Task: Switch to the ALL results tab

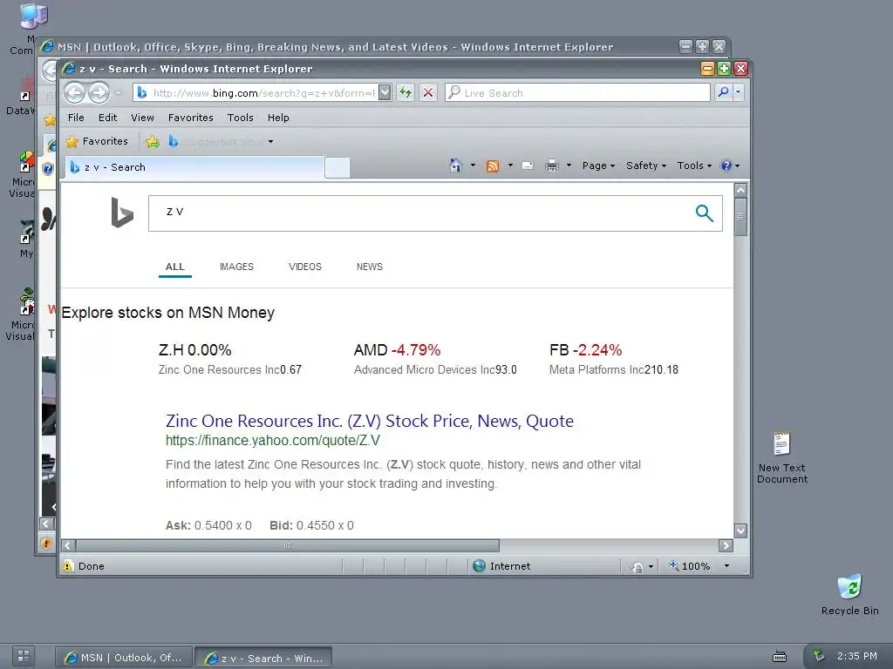Action: coord(174,267)
